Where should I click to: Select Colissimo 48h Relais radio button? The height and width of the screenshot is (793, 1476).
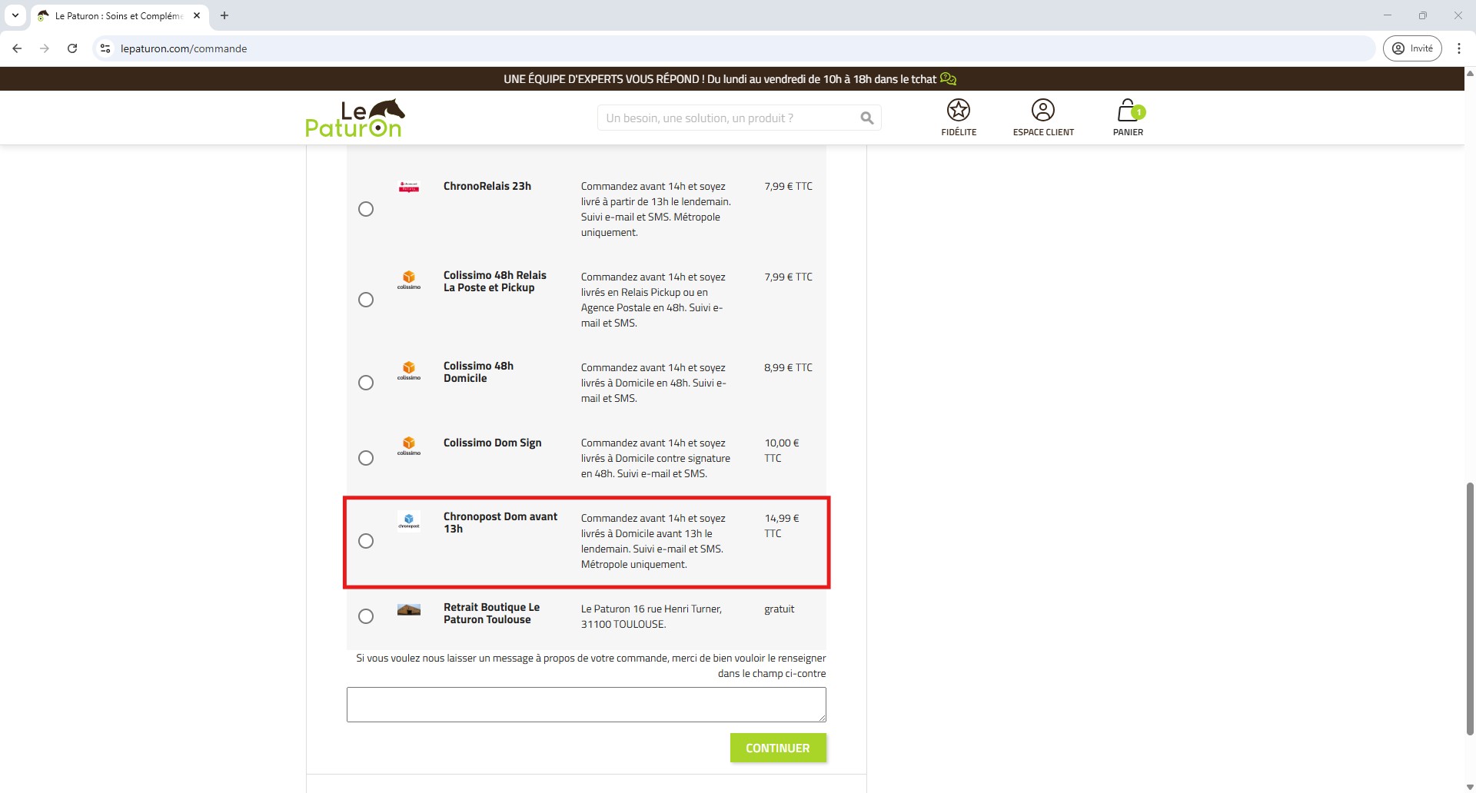click(366, 300)
